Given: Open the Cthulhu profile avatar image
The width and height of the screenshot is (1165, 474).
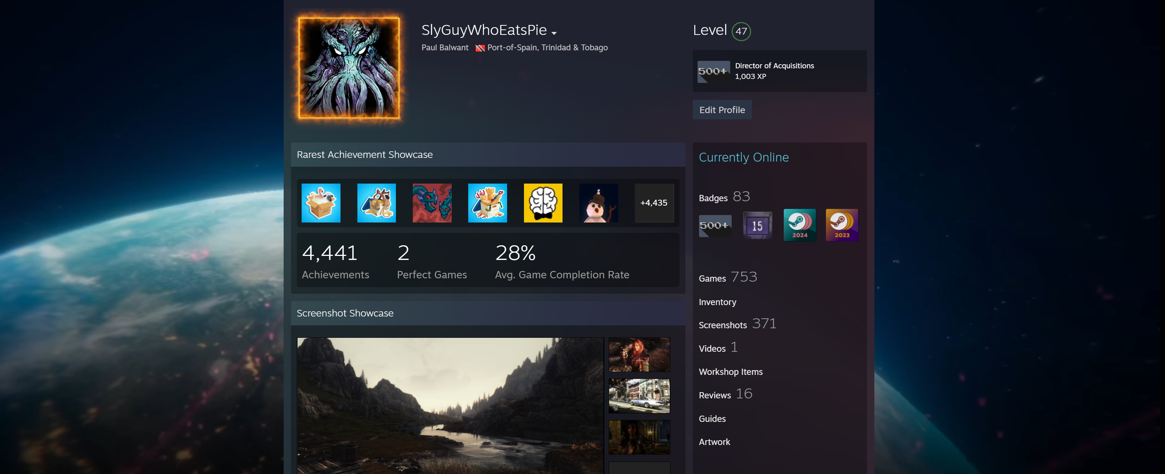Looking at the screenshot, I should [x=349, y=68].
